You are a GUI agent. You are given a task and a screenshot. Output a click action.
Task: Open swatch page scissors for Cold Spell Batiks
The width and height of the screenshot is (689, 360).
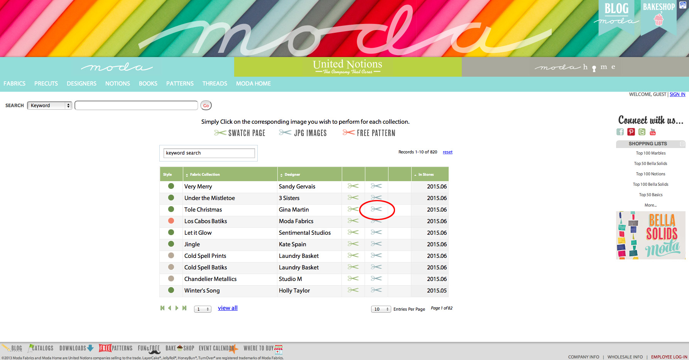[353, 267]
